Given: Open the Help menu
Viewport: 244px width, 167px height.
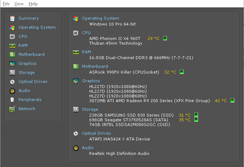Looking at the screenshot, I should [x=33, y=4].
